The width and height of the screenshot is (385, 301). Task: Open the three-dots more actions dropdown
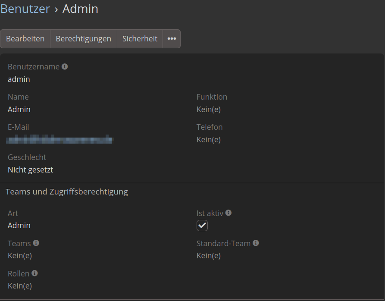click(172, 39)
